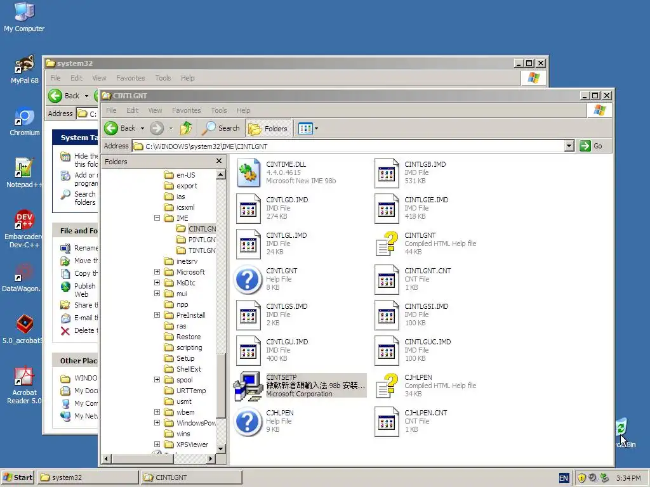Select the CINTLGSI.IMD file icon

pyautogui.click(x=387, y=316)
